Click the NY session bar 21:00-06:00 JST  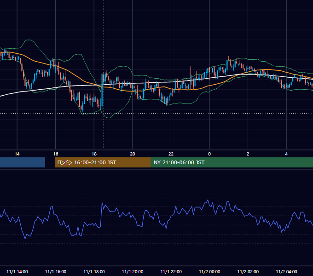coord(232,162)
